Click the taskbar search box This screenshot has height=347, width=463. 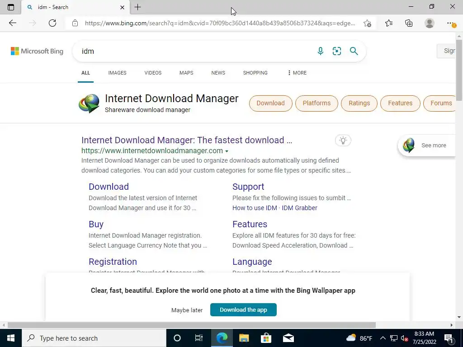tap(94, 338)
